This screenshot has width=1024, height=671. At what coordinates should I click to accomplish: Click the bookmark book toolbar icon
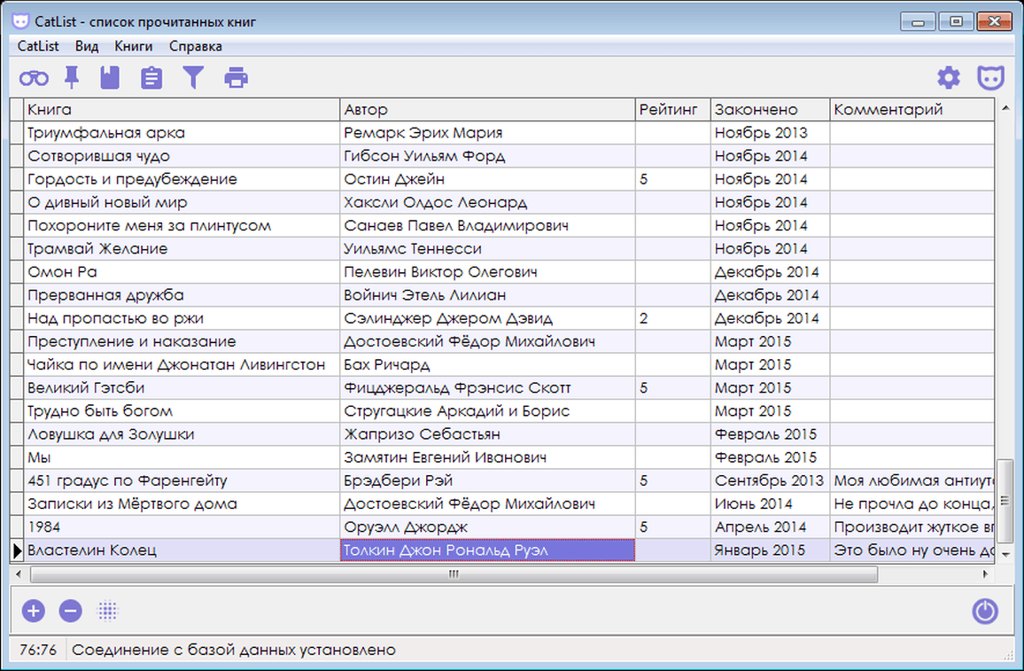(x=110, y=78)
